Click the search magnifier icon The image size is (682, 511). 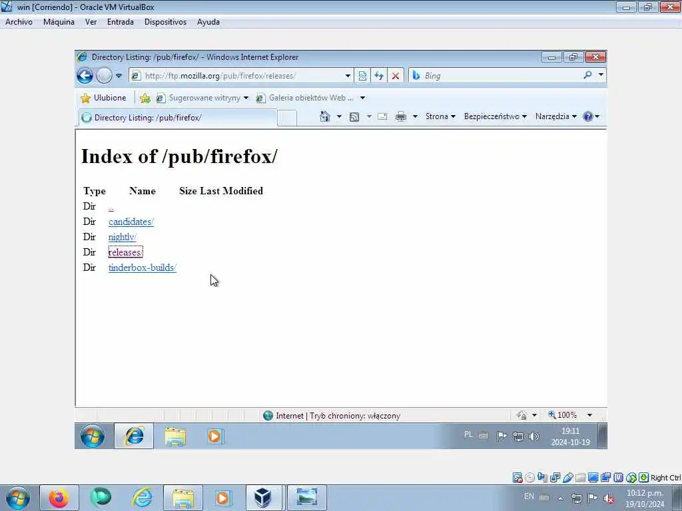[x=587, y=75]
